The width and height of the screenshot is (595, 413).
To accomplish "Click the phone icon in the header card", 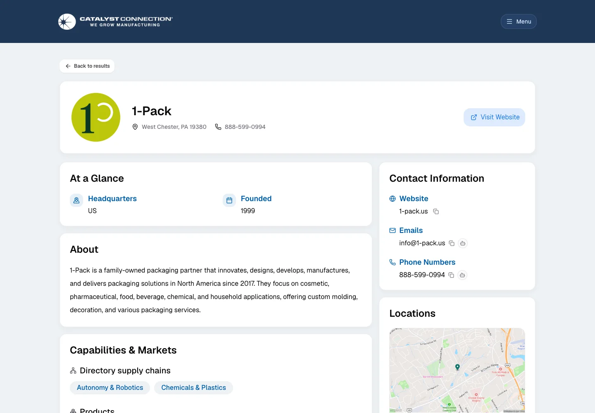I will coord(218,127).
